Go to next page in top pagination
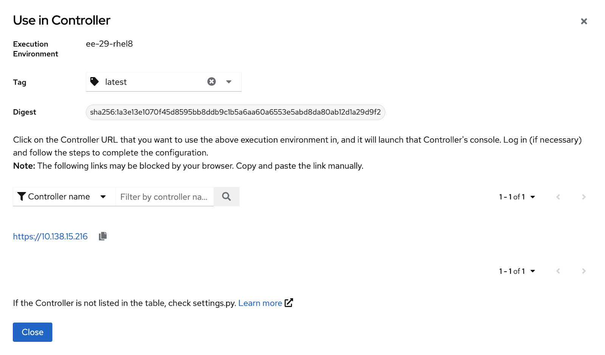605x355 pixels. click(584, 197)
